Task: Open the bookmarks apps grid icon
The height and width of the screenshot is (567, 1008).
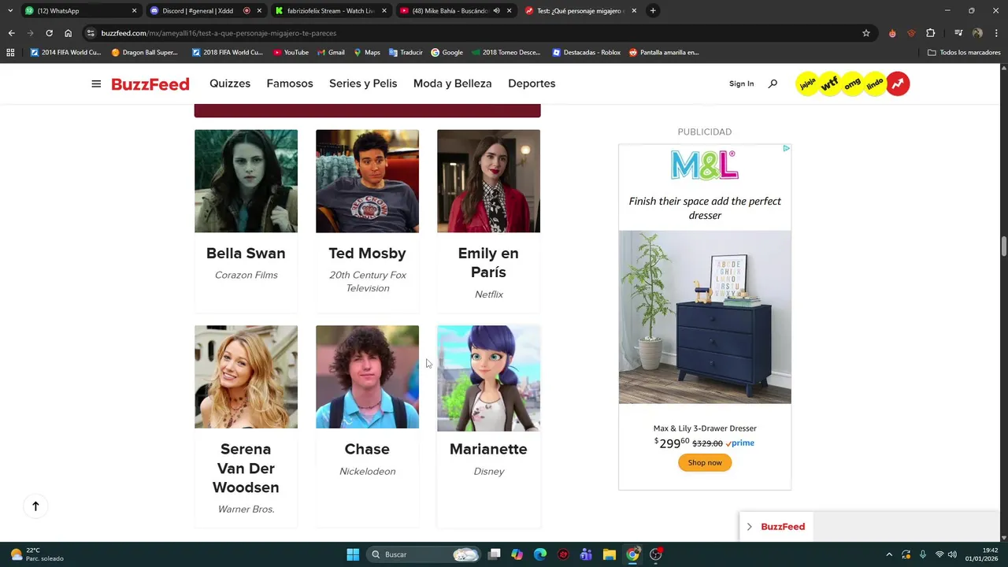Action: point(10,53)
